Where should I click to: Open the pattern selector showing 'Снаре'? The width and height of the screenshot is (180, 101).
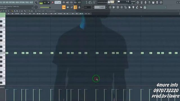pos(100,7)
